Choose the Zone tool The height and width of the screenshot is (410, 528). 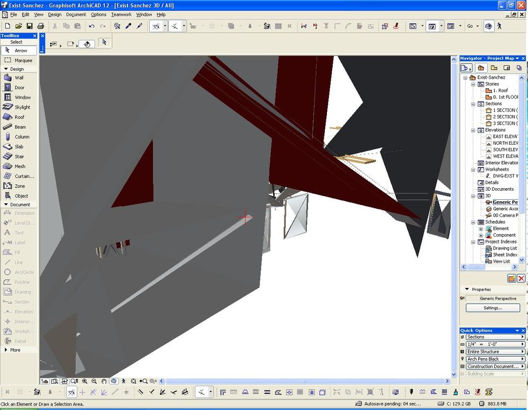[x=19, y=186]
